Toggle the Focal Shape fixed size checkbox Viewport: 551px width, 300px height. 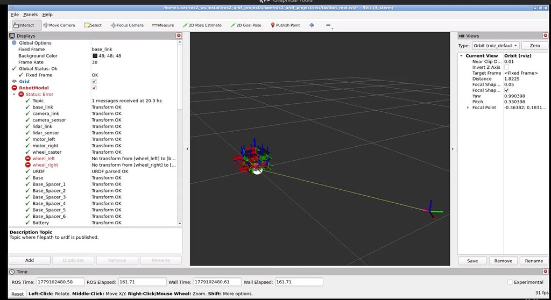(x=506, y=90)
